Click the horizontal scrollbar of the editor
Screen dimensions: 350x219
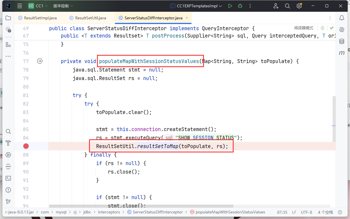click(141, 206)
